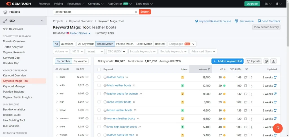Check the select-all keywords checkbox

point(99,69)
